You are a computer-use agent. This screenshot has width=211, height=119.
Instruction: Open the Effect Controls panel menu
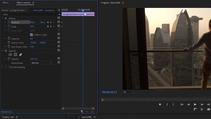tap(33, 3)
